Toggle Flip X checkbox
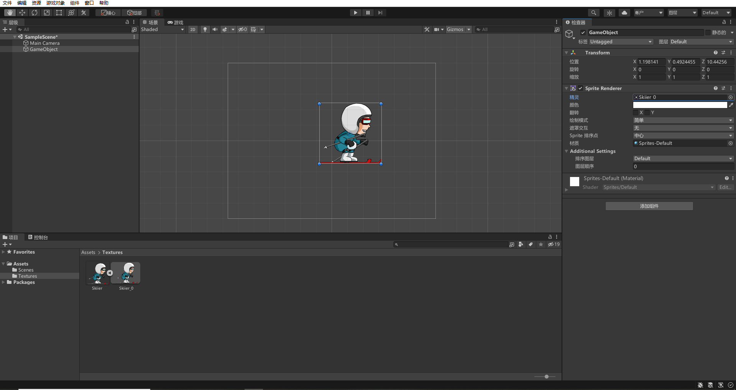The width and height of the screenshot is (736, 390). pos(636,113)
